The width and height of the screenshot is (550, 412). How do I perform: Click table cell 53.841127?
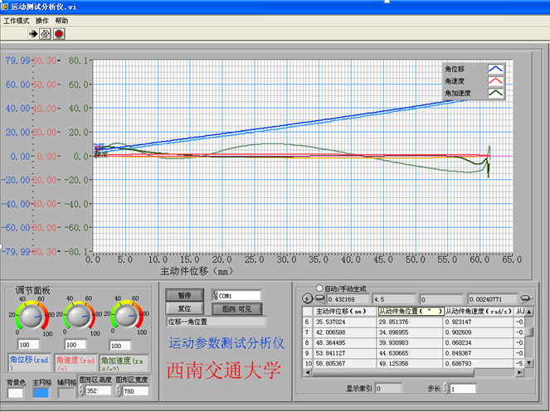pyautogui.click(x=344, y=353)
